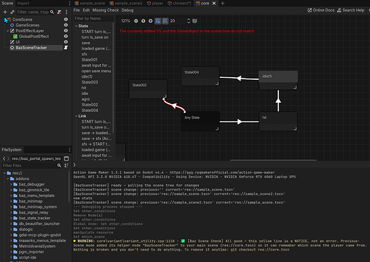Open the FileSystem dock three-dot menu
Image resolution: width=370 pixels, height=262 pixels.
pyautogui.click(x=69, y=150)
